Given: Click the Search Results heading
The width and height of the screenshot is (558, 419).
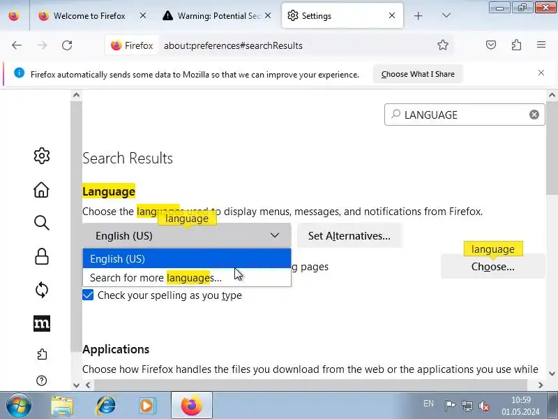Looking at the screenshot, I should pos(128,158).
